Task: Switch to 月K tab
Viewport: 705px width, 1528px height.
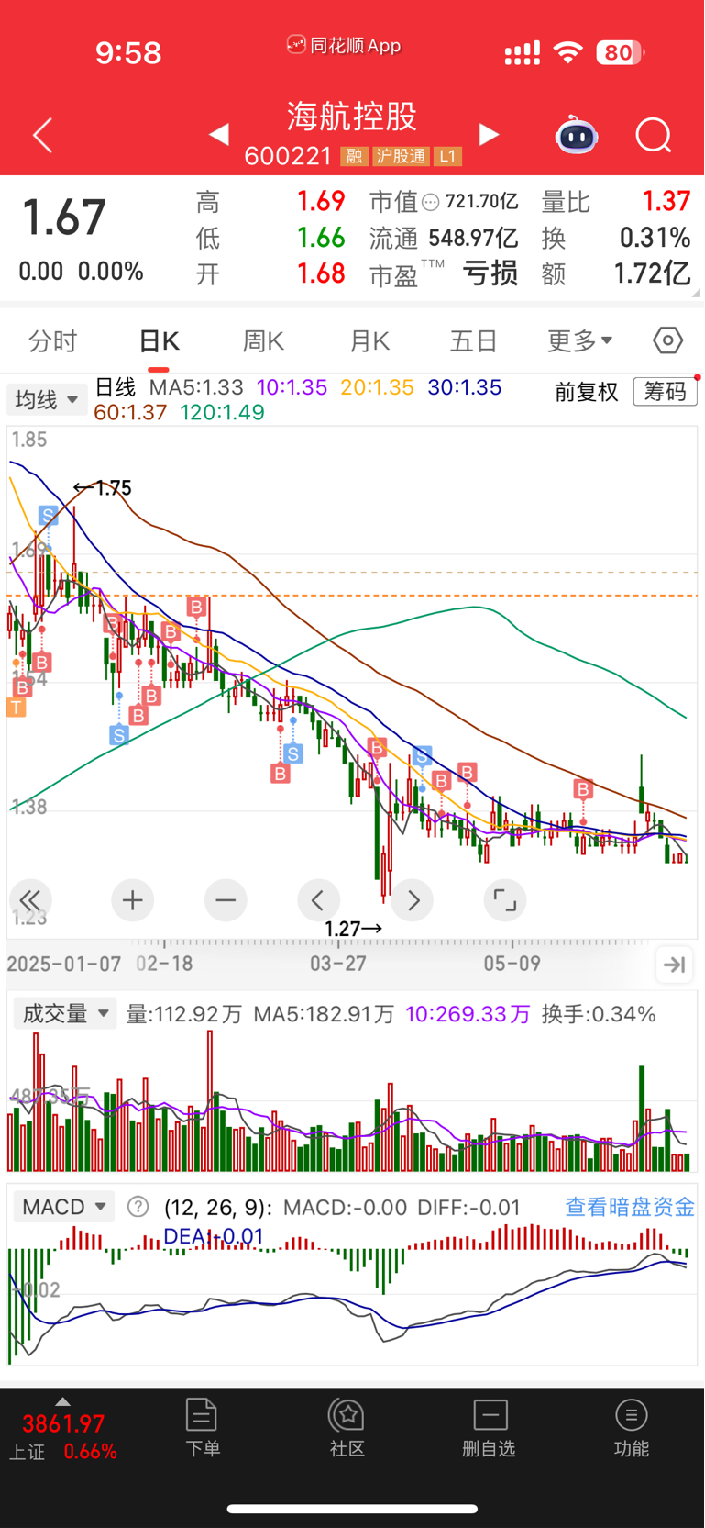Action: pos(369,341)
